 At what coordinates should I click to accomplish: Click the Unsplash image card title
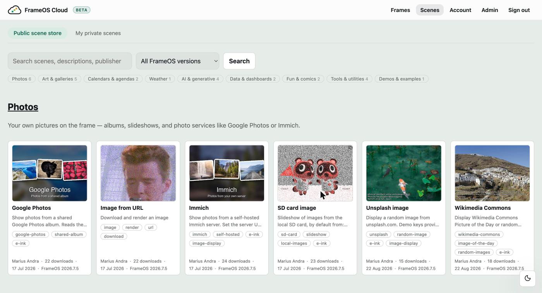[387, 208]
